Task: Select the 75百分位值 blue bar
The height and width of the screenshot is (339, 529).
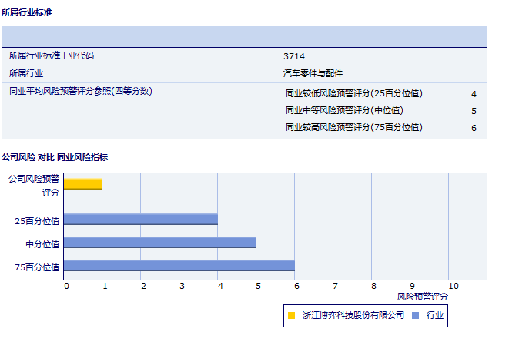Action: (x=179, y=266)
